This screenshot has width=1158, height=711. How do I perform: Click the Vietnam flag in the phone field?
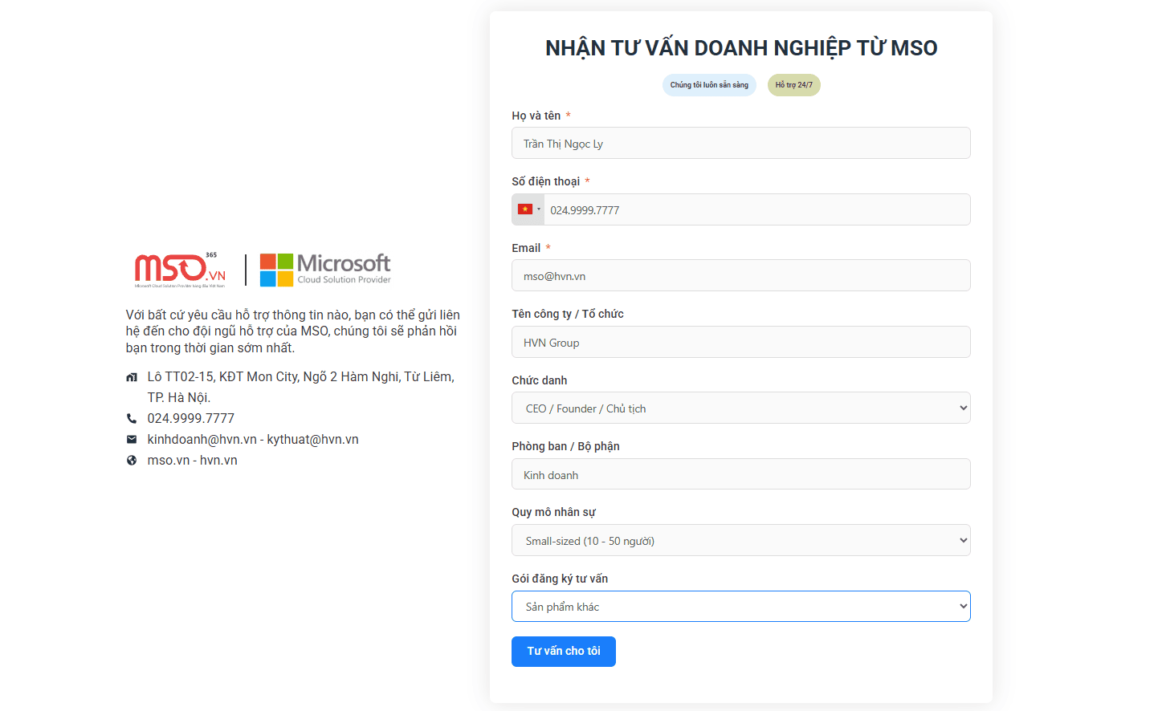524,209
